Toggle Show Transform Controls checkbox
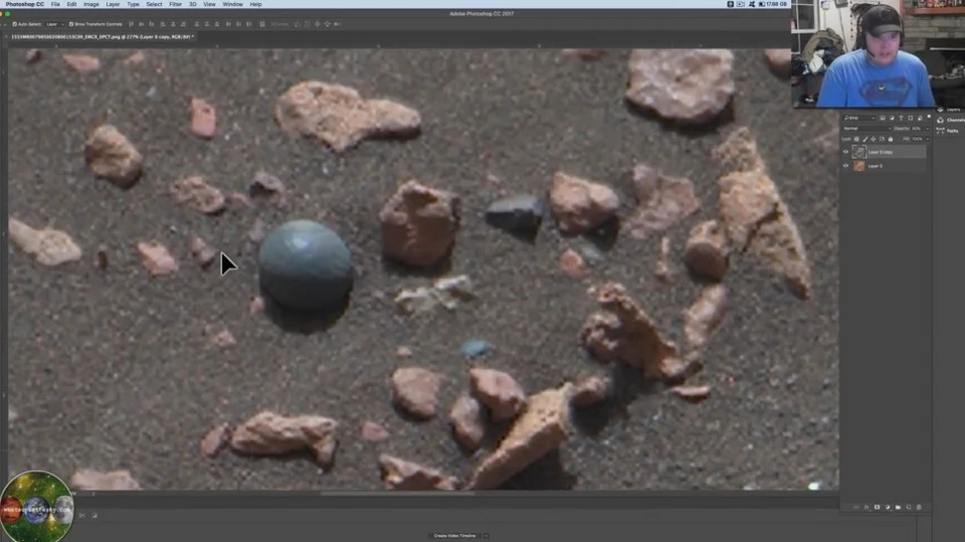This screenshot has width=965, height=542. click(71, 24)
